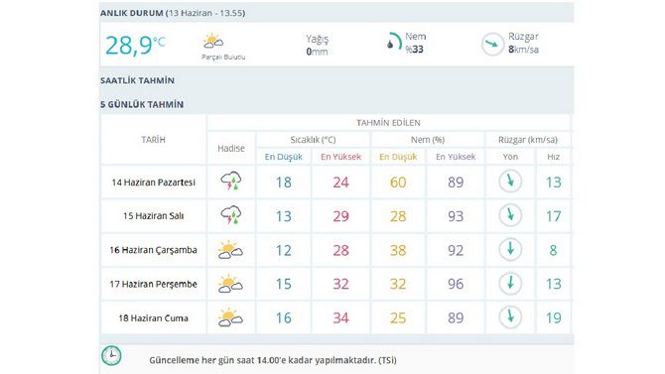The image size is (665, 374).
Task: Click the Hadise column header
Action: 231,148
